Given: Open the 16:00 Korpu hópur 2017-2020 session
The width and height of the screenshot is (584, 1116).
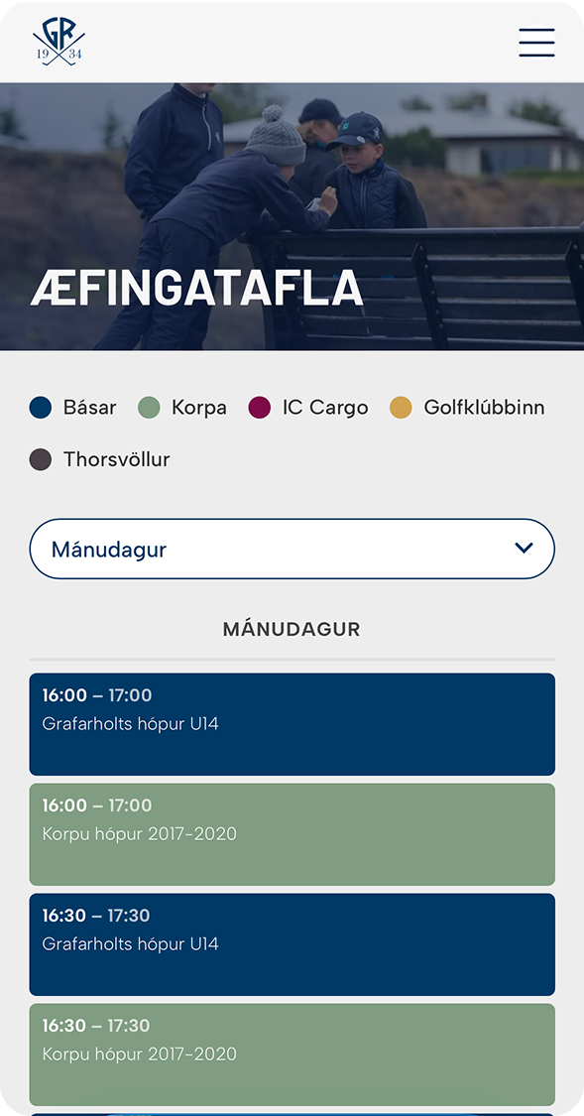Looking at the screenshot, I should pos(292,835).
